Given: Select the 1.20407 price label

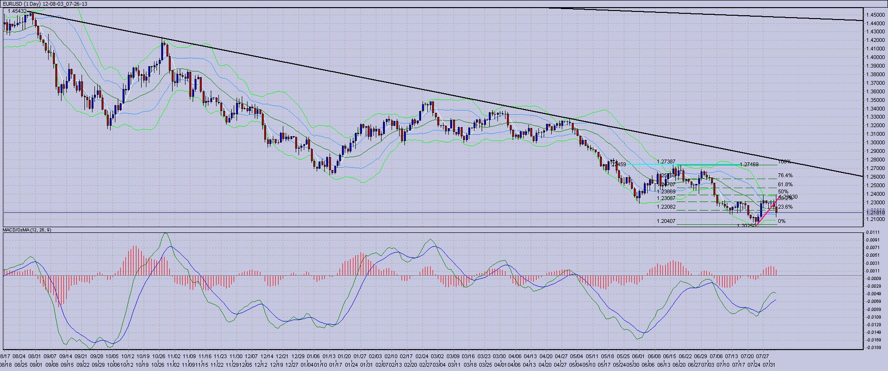Looking at the screenshot, I should pyautogui.click(x=666, y=221).
